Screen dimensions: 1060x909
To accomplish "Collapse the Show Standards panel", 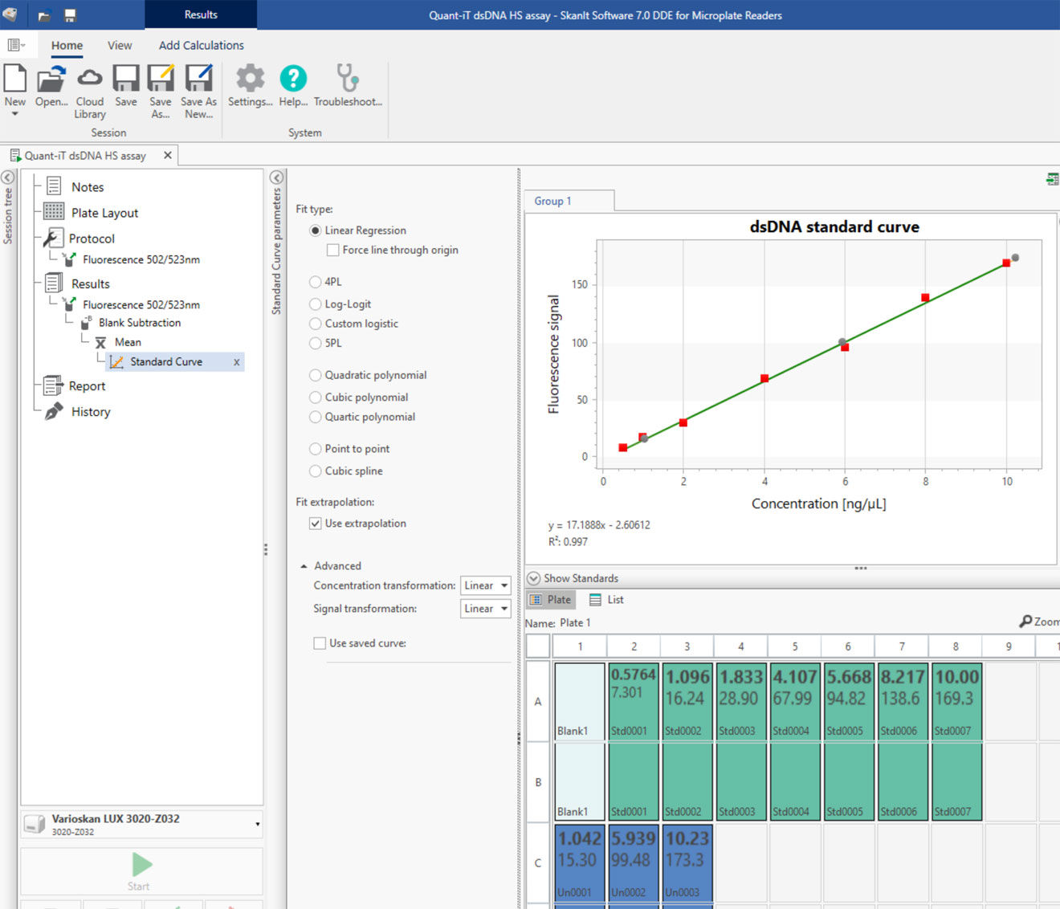I will point(532,577).
